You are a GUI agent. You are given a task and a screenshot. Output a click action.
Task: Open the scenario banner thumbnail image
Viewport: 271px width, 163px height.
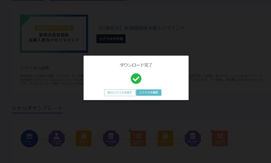[54, 34]
